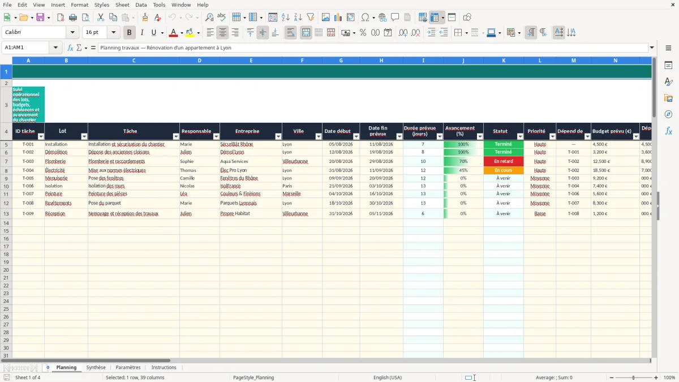Image resolution: width=679 pixels, height=382 pixels.
Task: Click Zoom Out minus button
Action: [611, 377]
